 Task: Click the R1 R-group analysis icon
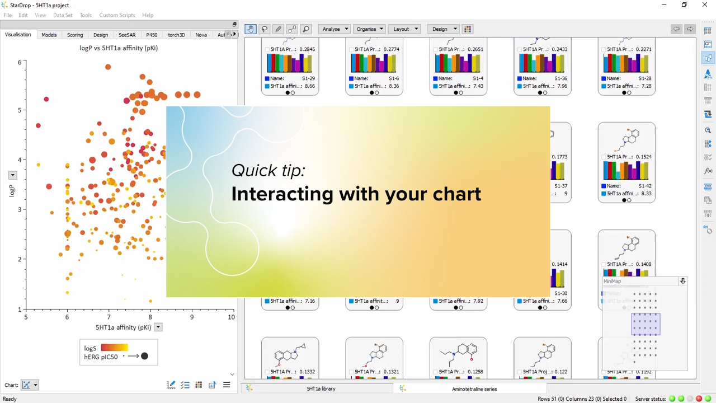708,228
